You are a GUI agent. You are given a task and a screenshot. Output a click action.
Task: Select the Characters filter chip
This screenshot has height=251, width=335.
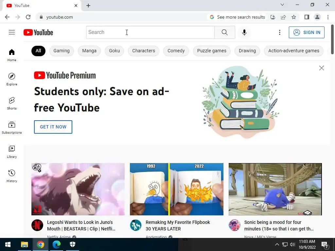click(144, 51)
